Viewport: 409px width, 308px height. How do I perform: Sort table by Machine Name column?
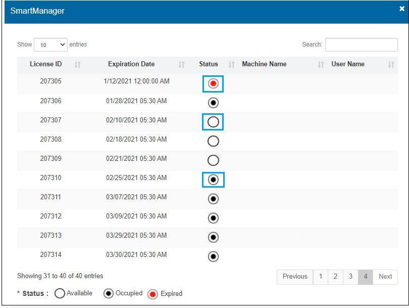tap(321, 65)
